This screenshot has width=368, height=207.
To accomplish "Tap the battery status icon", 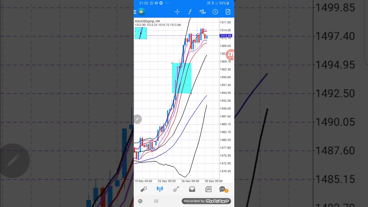I will [x=228, y=3].
